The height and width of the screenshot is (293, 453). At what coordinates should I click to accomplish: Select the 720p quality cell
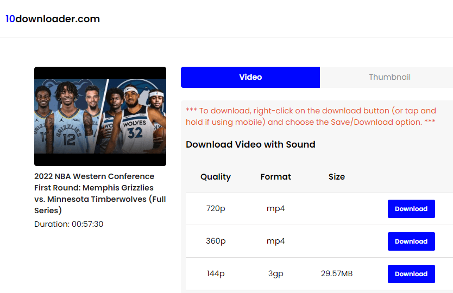tap(215, 209)
